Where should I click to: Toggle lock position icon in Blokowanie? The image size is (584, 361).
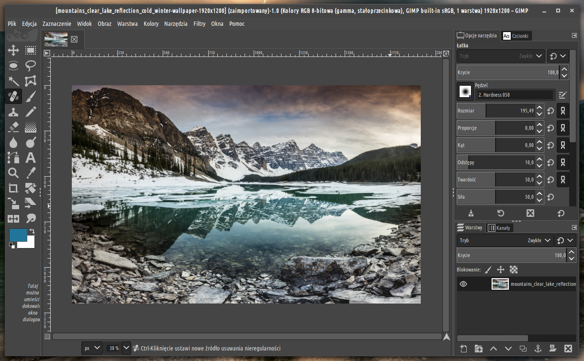coord(501,270)
